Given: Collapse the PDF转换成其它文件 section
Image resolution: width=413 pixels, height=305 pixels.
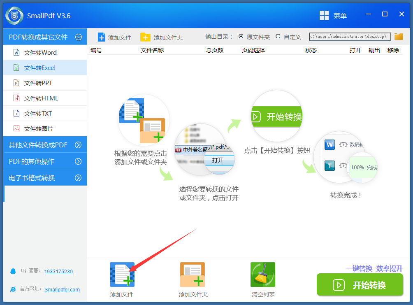Looking at the screenshot, I should 79,37.
